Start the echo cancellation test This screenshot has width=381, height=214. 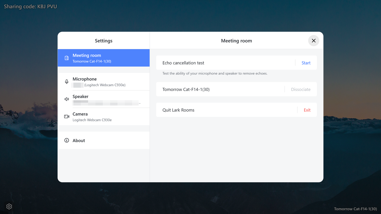306,63
